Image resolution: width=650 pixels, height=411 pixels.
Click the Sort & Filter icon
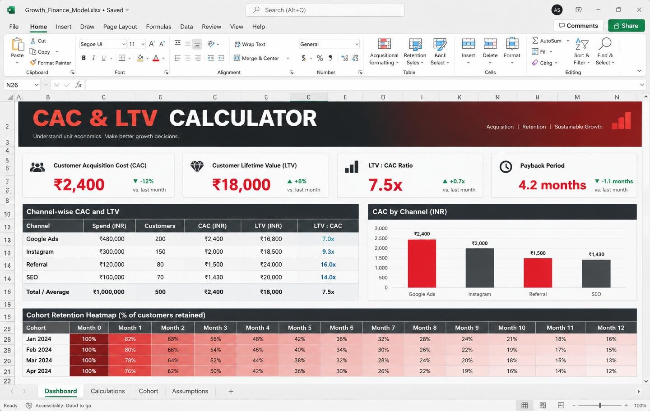(582, 44)
